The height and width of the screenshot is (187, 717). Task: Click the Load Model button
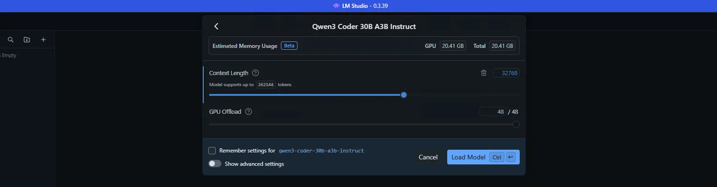[x=483, y=157]
